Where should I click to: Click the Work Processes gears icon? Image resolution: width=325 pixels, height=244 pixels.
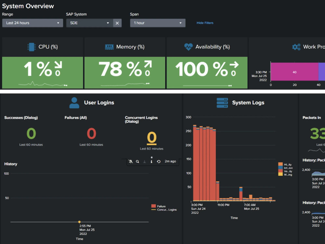(296, 47)
